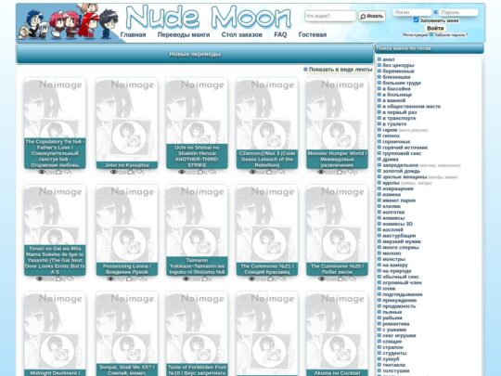This screenshot has width=501, height=376.
Task: Toggle the Запомнить меня checkbox
Action: [416, 20]
